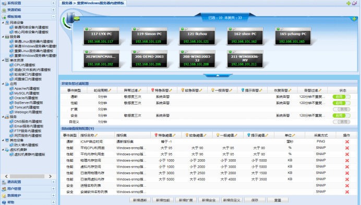361x205 pixels.
Task: Click the purple save icon in top-right header
Action: point(355,3)
